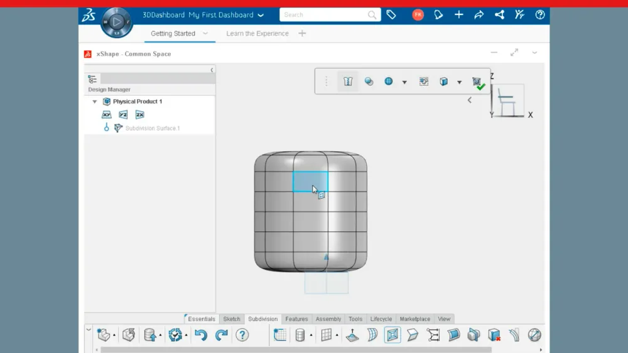This screenshot has height=353, width=628.
Task: Click the plus Add icon in header
Action: pos(459,15)
